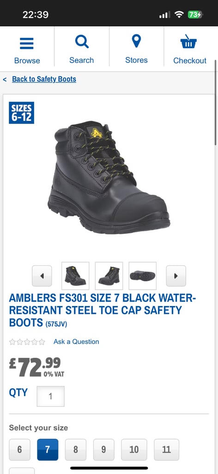Click the selected size 7 button

(x=48, y=449)
